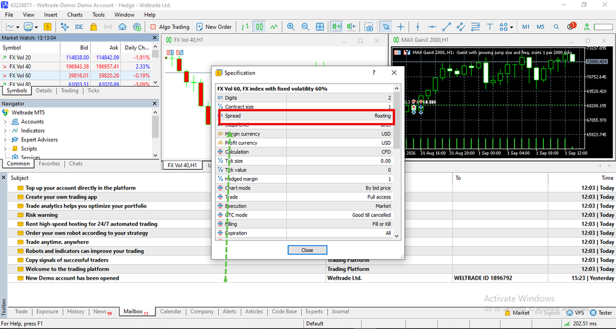Open the Help menu
This screenshot has width=616, height=329.
coord(150,14)
